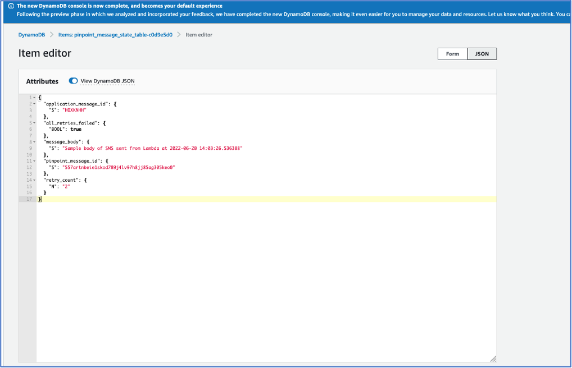
Task: Collapse the root object on line 1
Action: tap(34, 98)
